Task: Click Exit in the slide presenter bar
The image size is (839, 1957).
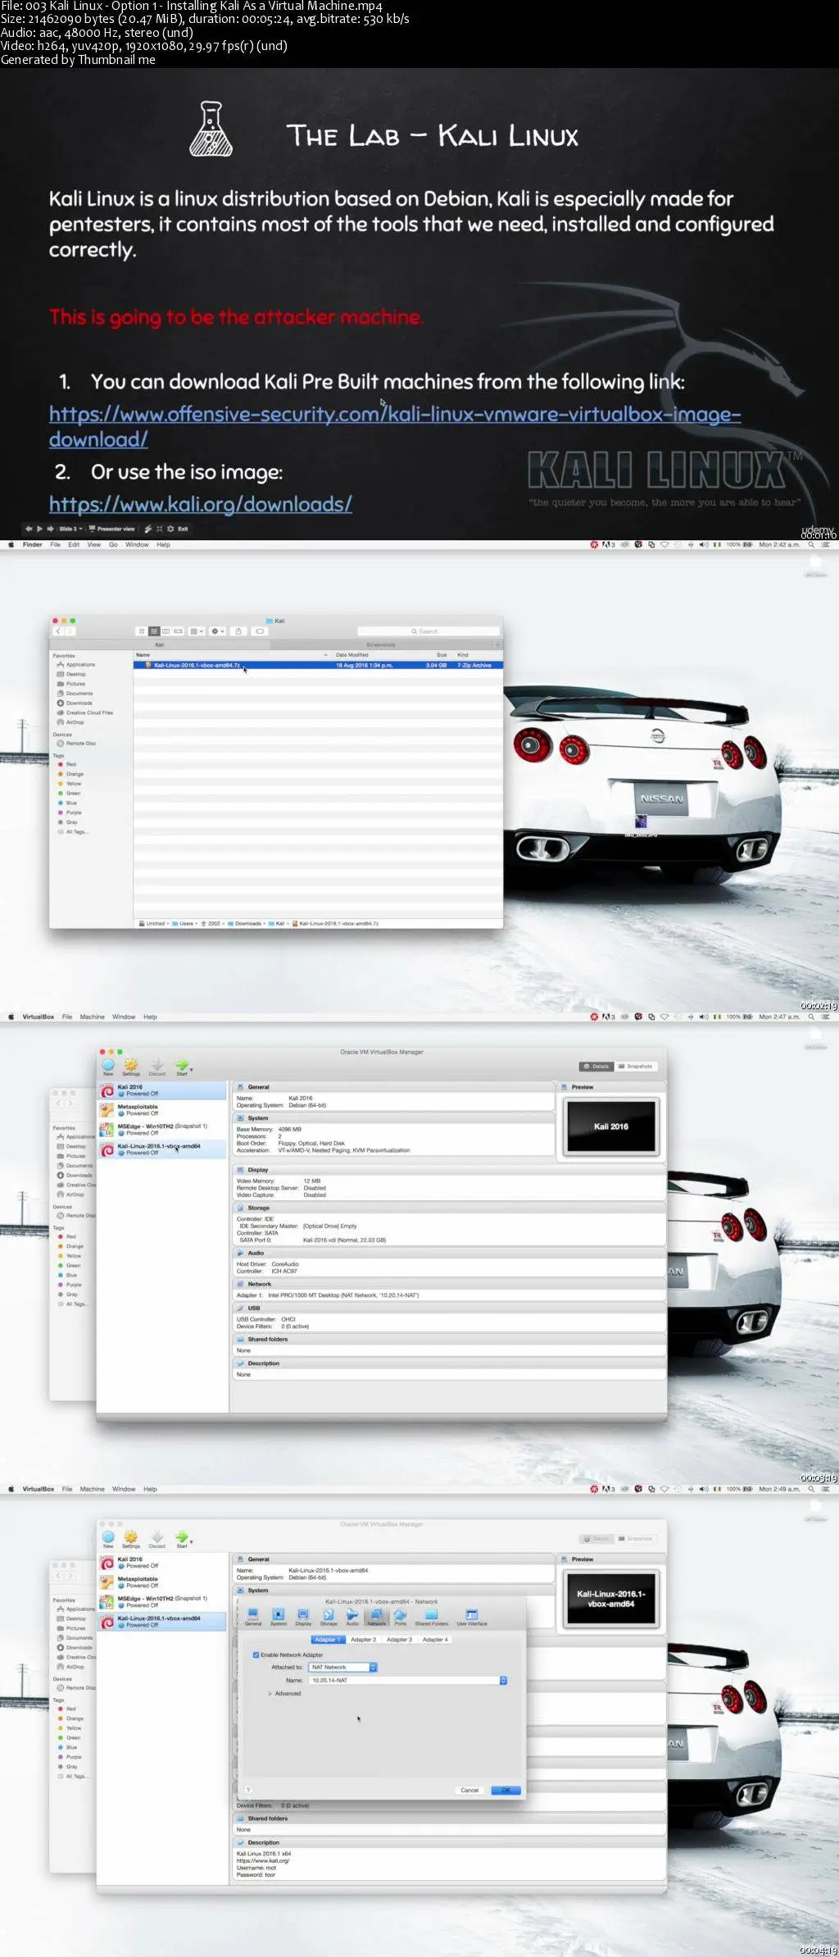Action: (x=183, y=529)
